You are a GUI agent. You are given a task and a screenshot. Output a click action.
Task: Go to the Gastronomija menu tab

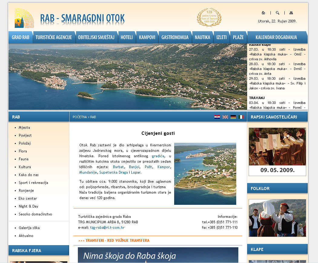coord(175,38)
